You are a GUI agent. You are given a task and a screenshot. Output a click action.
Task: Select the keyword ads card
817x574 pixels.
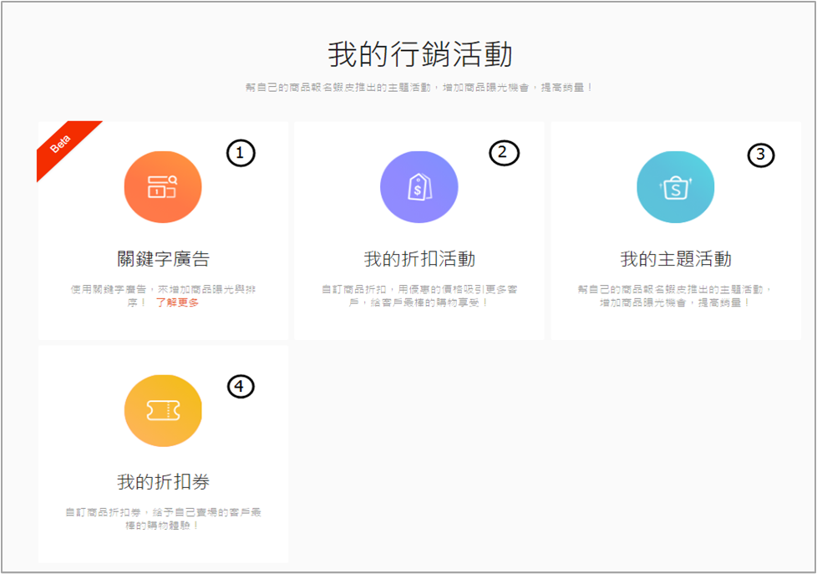coord(163,230)
